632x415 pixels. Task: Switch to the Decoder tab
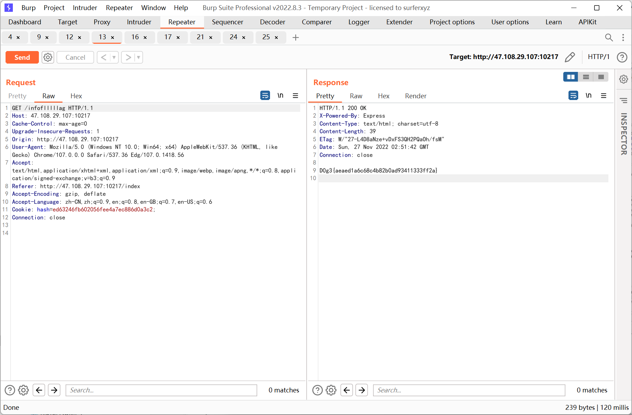(x=272, y=22)
